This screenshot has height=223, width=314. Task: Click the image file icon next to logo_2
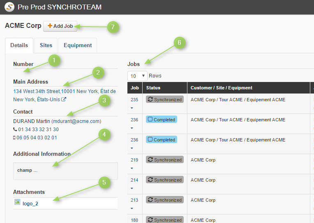tap(17, 202)
